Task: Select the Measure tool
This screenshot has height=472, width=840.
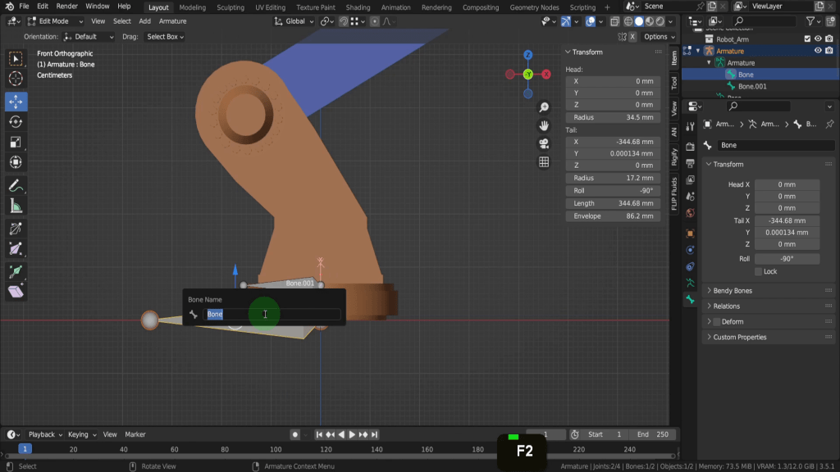Action: (16, 206)
